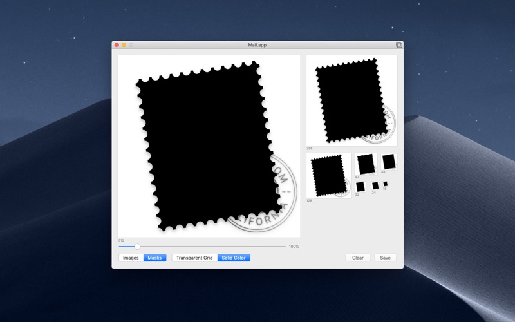Choose Transparent Grid background
The height and width of the screenshot is (322, 515).
194,258
